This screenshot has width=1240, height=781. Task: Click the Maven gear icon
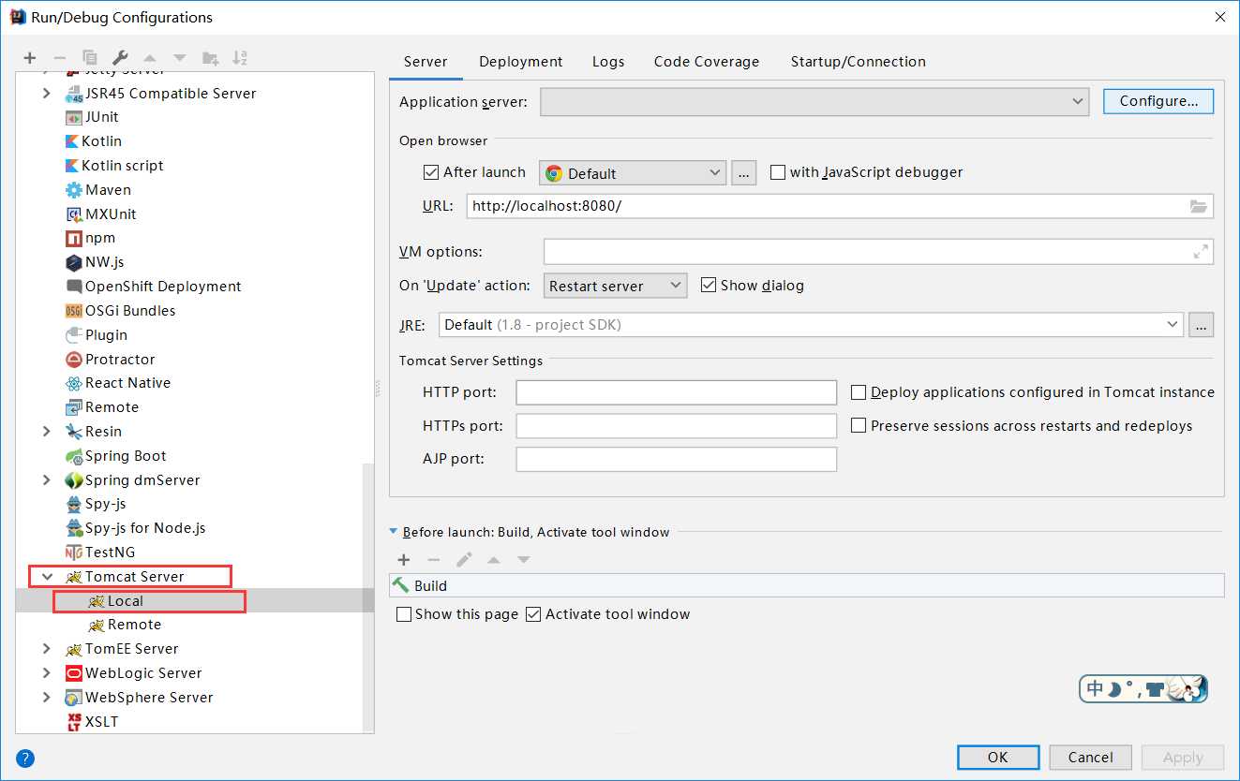pos(74,190)
